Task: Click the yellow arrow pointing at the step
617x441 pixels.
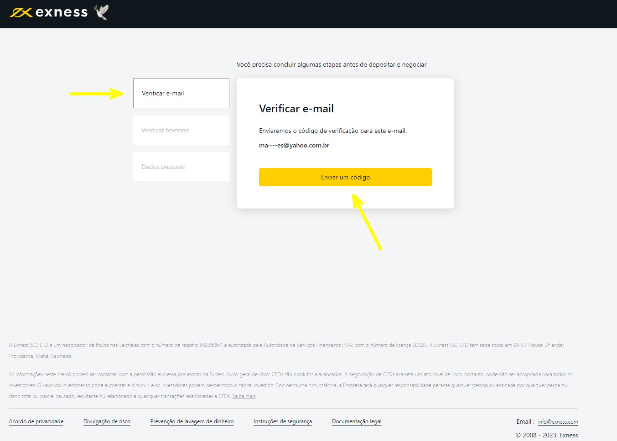Action: (96, 93)
